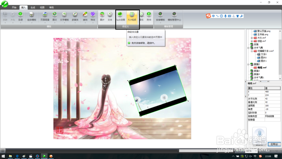
Task: Click the rotated video element on canvas
Action: 158,91
